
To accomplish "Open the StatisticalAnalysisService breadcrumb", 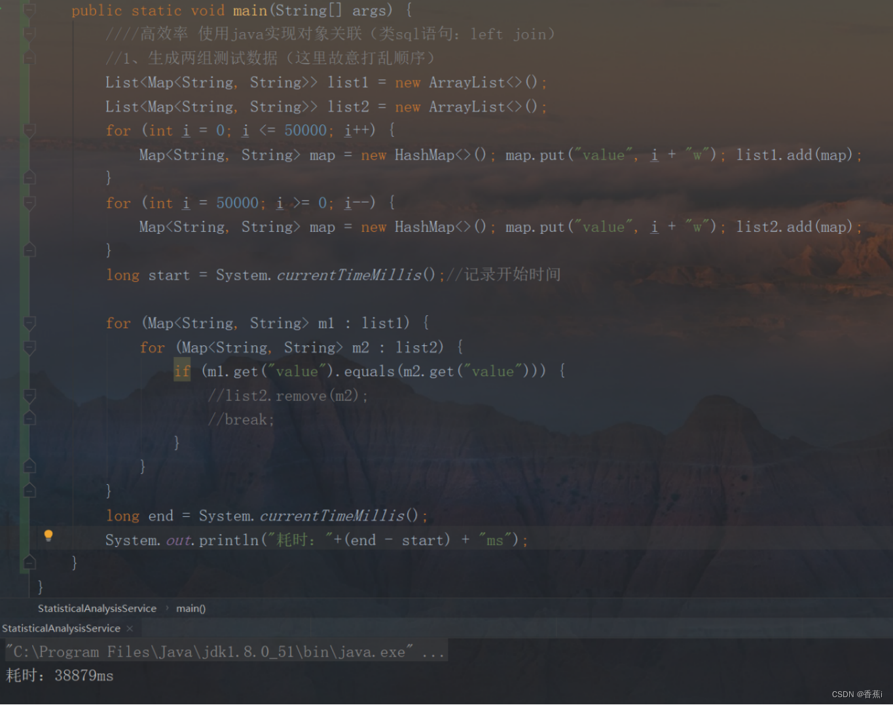I will coord(97,608).
